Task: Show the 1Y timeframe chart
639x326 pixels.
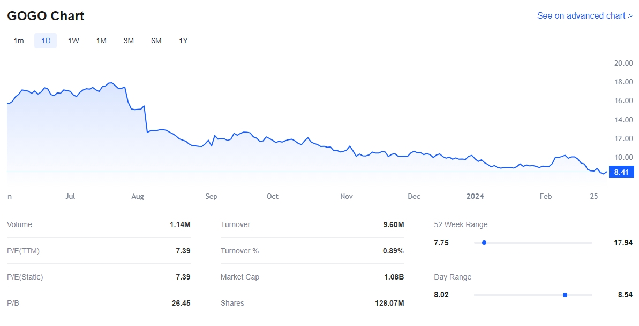Action: pyautogui.click(x=183, y=41)
